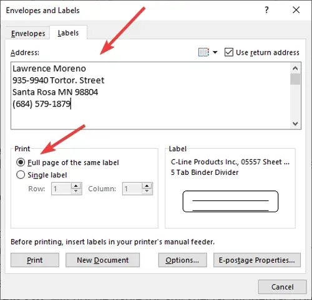Select Full page of the same label
The image size is (312, 300).
[x=21, y=162]
